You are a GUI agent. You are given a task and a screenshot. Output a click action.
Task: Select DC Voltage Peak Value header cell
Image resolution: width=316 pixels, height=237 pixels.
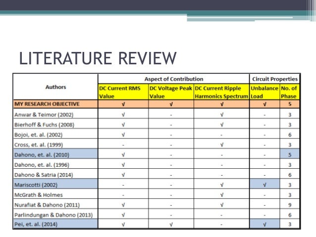pos(171,92)
